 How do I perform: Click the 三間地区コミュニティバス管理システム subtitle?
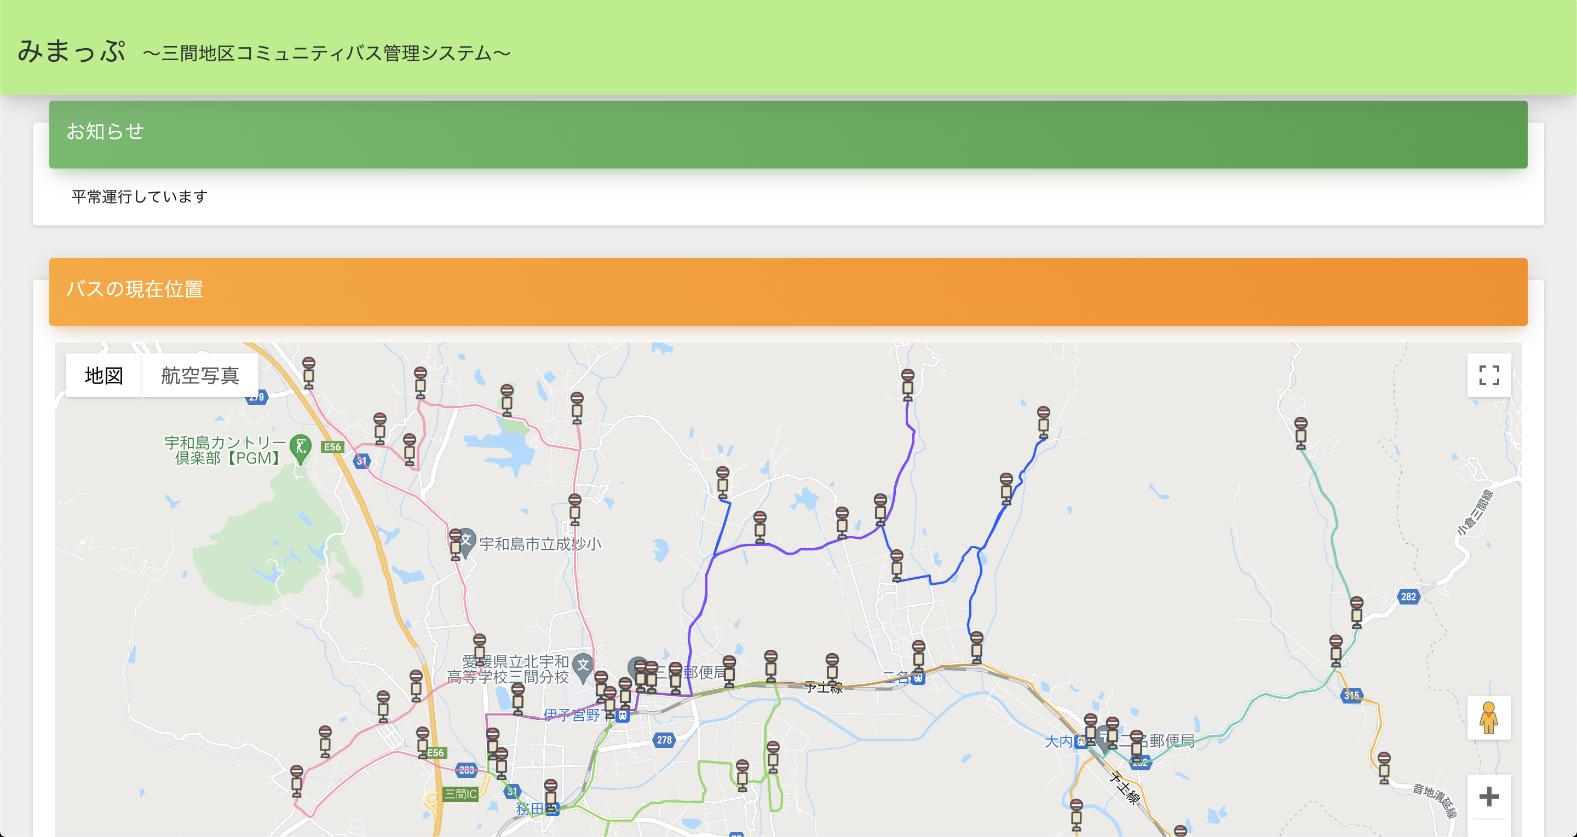[x=326, y=53]
